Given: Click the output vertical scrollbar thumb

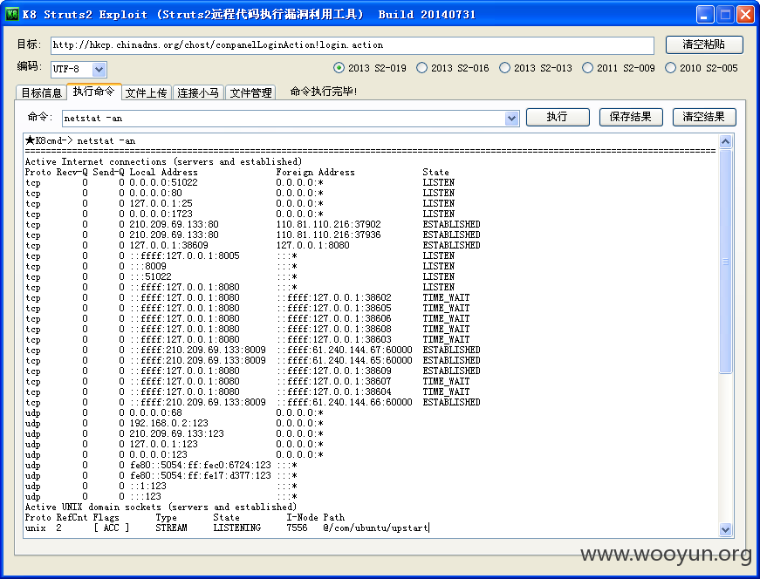Looking at the screenshot, I should pos(725,262).
